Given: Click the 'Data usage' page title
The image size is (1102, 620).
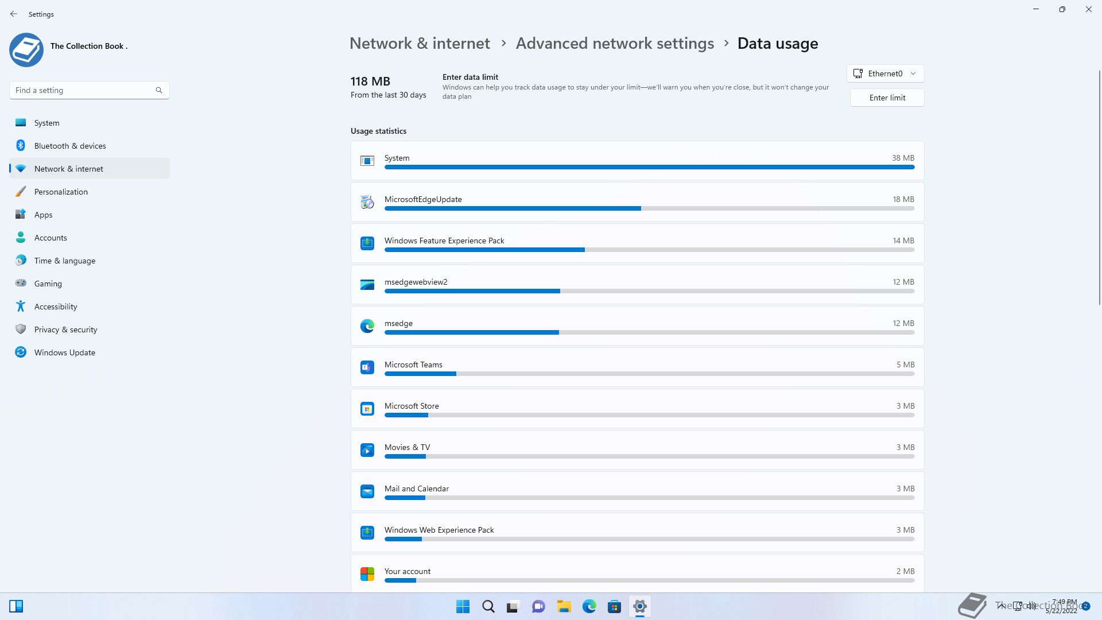Looking at the screenshot, I should (778, 44).
